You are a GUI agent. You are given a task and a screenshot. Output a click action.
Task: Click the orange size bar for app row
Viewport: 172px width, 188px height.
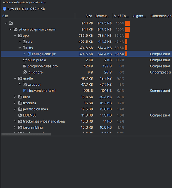click(127, 36)
